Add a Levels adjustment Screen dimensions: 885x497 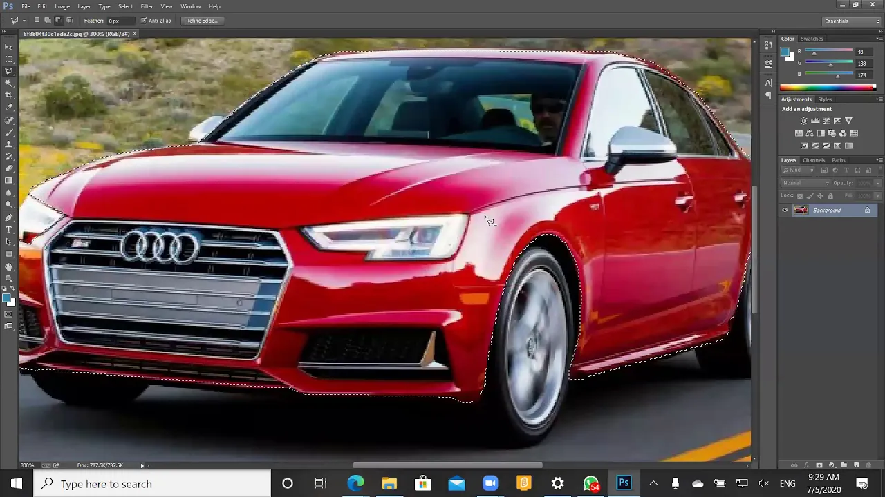(815, 121)
